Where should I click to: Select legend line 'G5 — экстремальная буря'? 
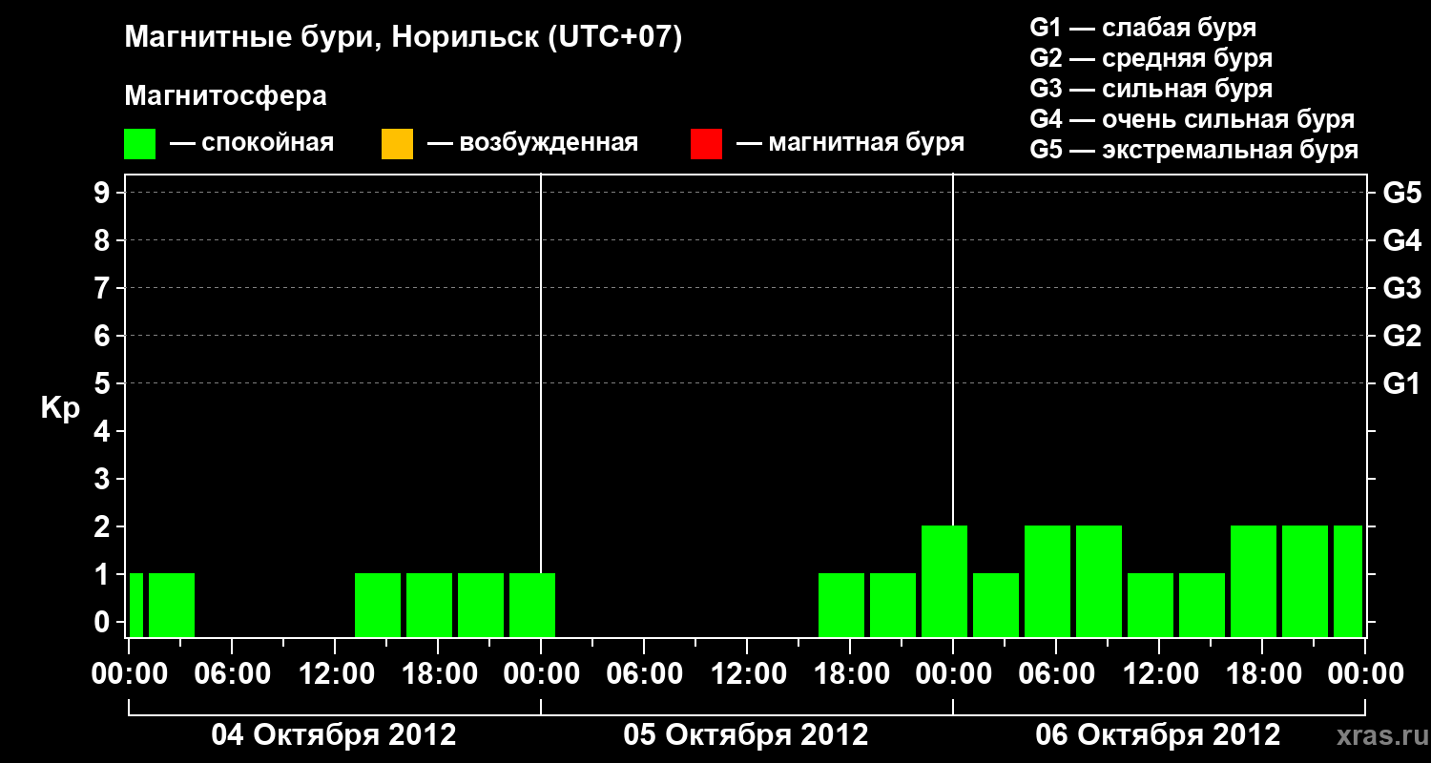(x=1194, y=150)
